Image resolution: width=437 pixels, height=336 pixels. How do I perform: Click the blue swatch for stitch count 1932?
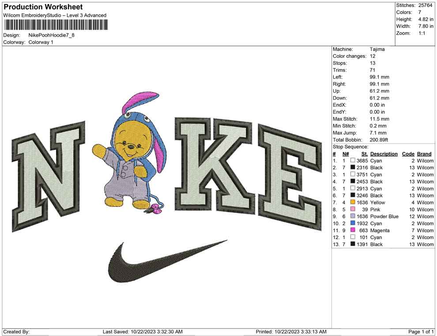[x=353, y=223]
